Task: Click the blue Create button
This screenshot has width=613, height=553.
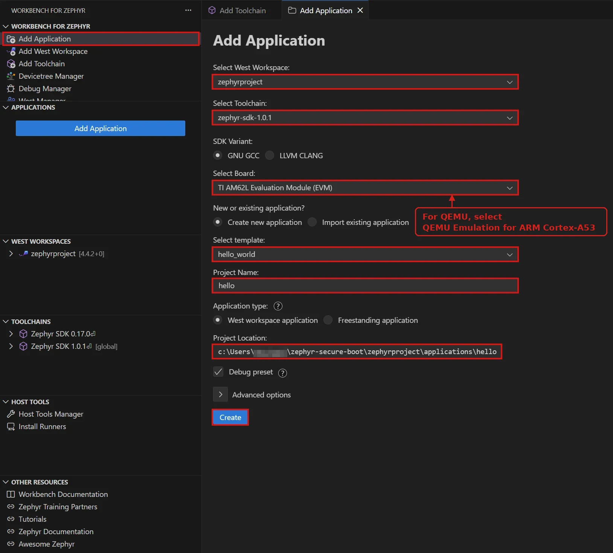Action: [x=230, y=418]
